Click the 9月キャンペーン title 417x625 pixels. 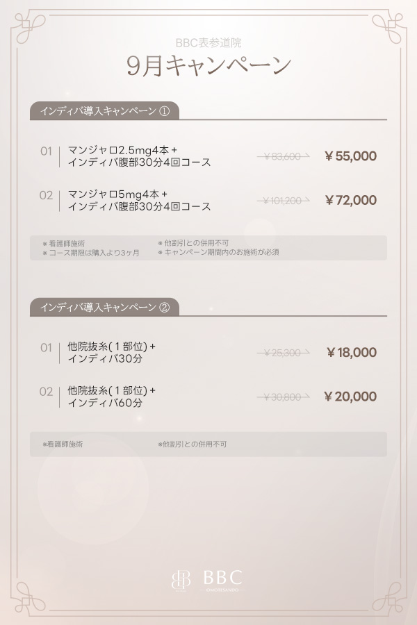point(208,65)
